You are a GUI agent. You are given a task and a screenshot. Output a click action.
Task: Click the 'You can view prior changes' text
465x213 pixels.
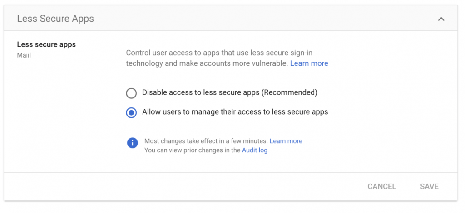click(192, 150)
